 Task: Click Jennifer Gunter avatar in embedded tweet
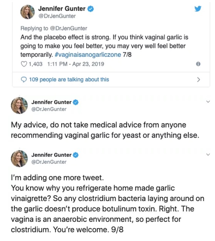[28, 12]
